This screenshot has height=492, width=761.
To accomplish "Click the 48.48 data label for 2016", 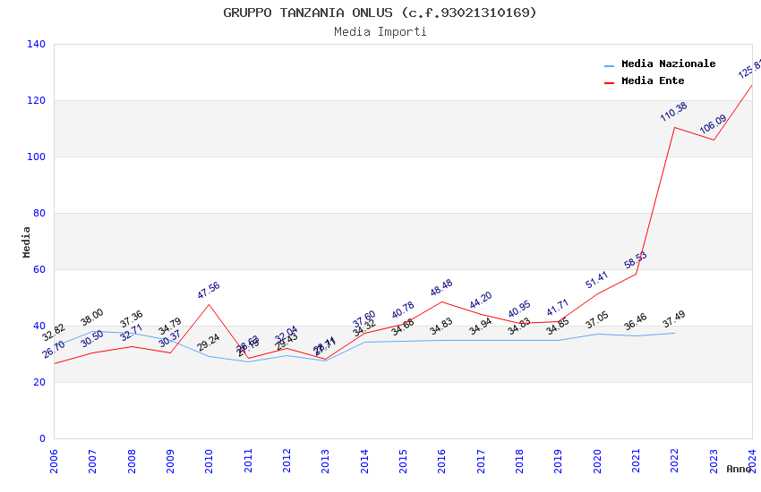I will [x=441, y=287].
